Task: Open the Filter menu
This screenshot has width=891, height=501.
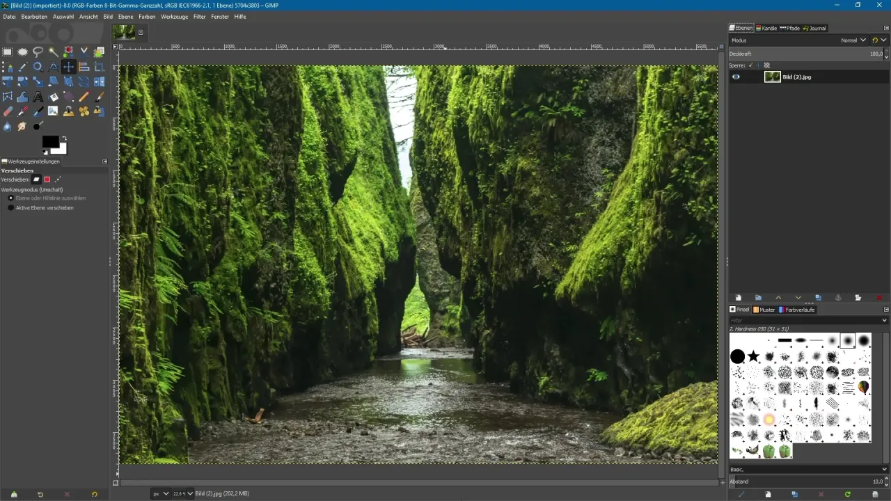Action: click(x=200, y=17)
